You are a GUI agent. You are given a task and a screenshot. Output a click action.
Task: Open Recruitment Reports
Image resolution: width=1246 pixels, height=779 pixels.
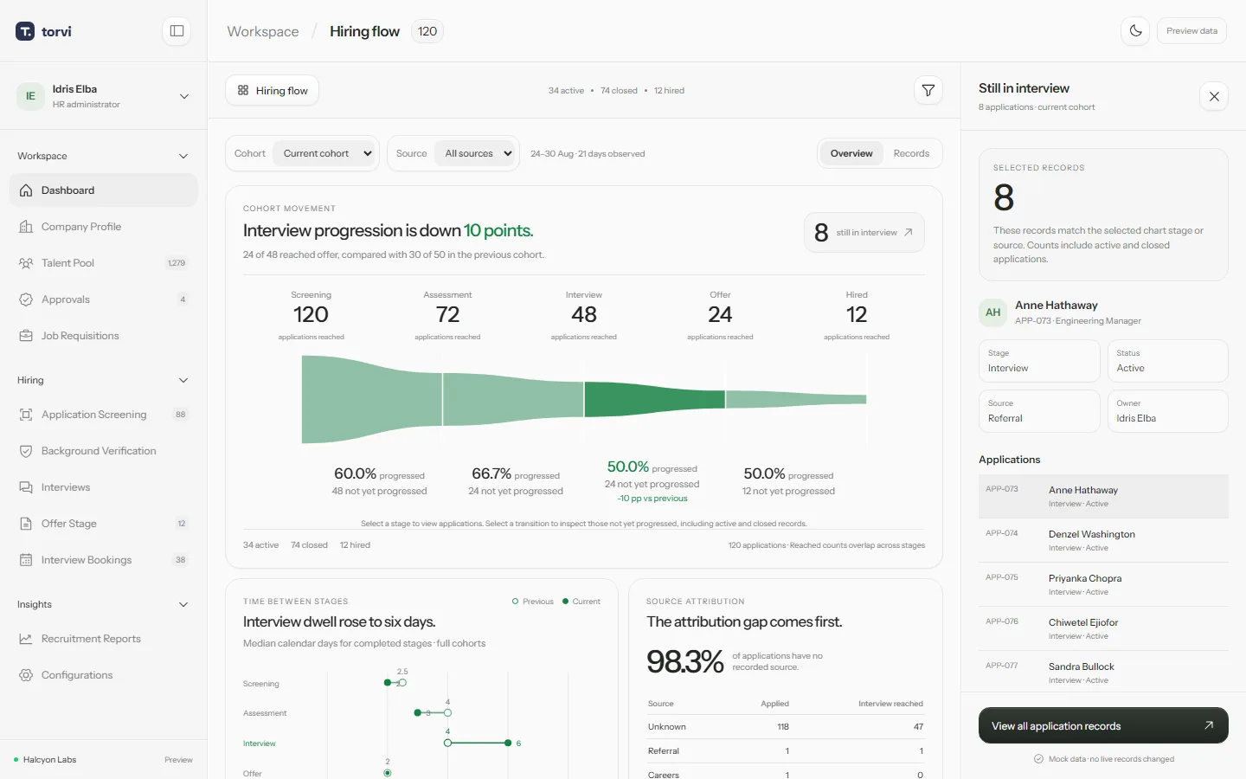(103, 639)
